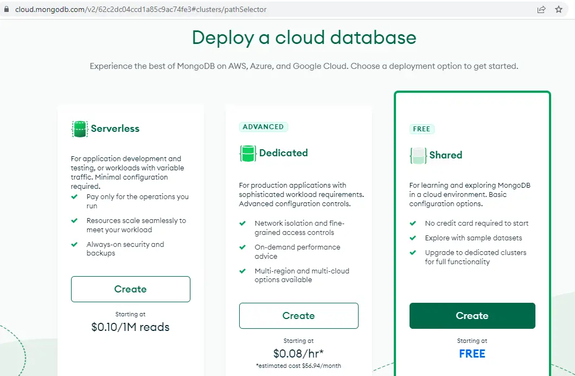Click checkmark beside 'Resources scale seamlessly'

coord(74,220)
